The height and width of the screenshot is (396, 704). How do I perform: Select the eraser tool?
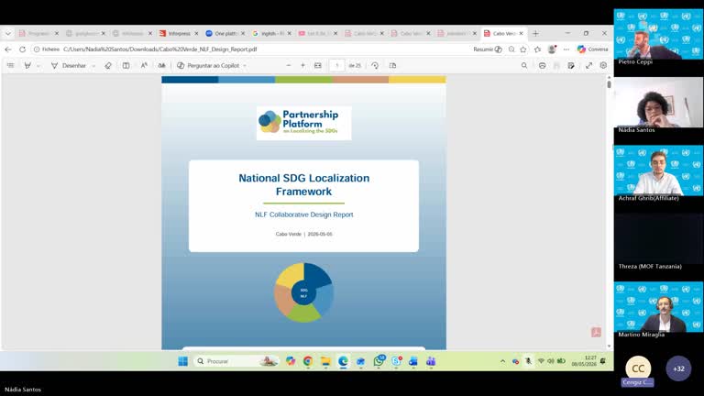(108, 66)
